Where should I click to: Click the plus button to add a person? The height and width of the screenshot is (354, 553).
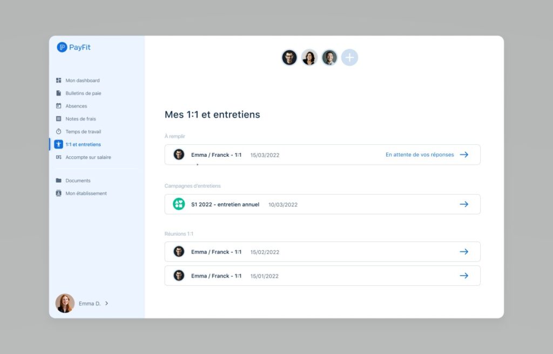pyautogui.click(x=349, y=57)
